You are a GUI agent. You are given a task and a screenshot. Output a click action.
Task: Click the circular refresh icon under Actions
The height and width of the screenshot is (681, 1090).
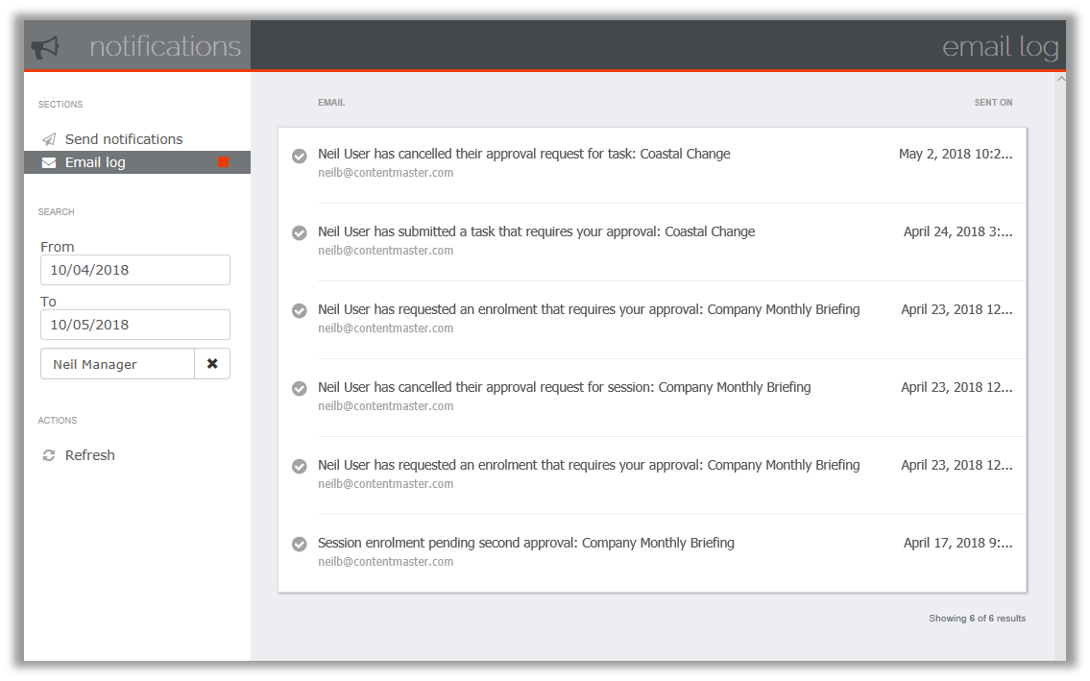click(x=48, y=454)
